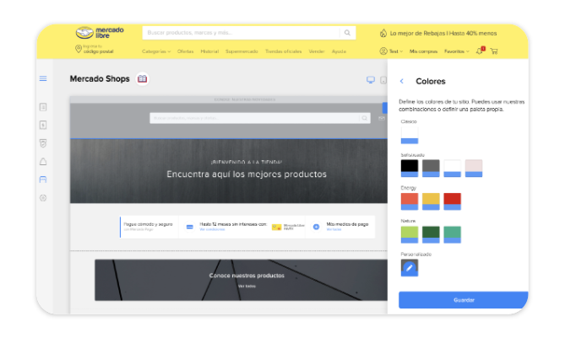Open the book guide icon next to Mercado Shops
The height and width of the screenshot is (338, 565).
point(143,78)
